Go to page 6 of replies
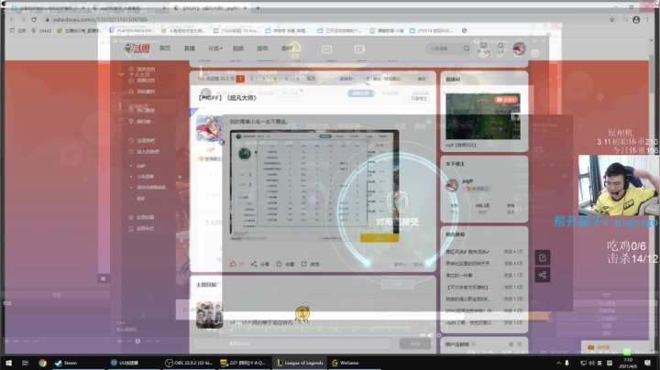 click(298, 79)
